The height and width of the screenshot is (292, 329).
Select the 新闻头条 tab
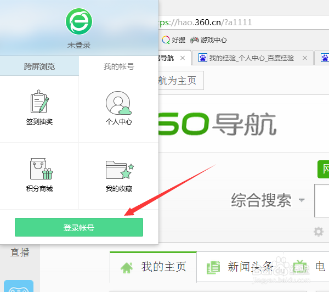(240, 267)
